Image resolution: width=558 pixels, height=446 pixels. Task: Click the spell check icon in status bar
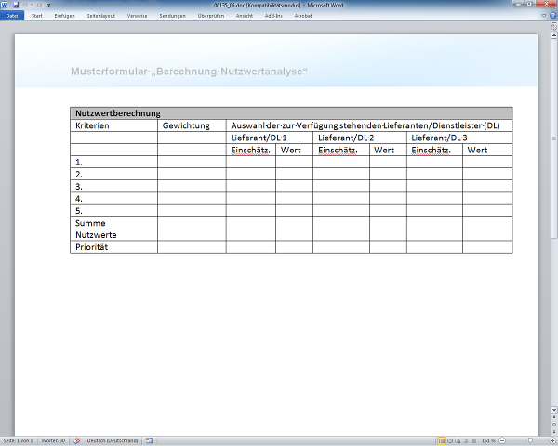77,440
